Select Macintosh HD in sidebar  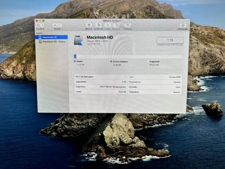pyautogui.click(x=51, y=37)
